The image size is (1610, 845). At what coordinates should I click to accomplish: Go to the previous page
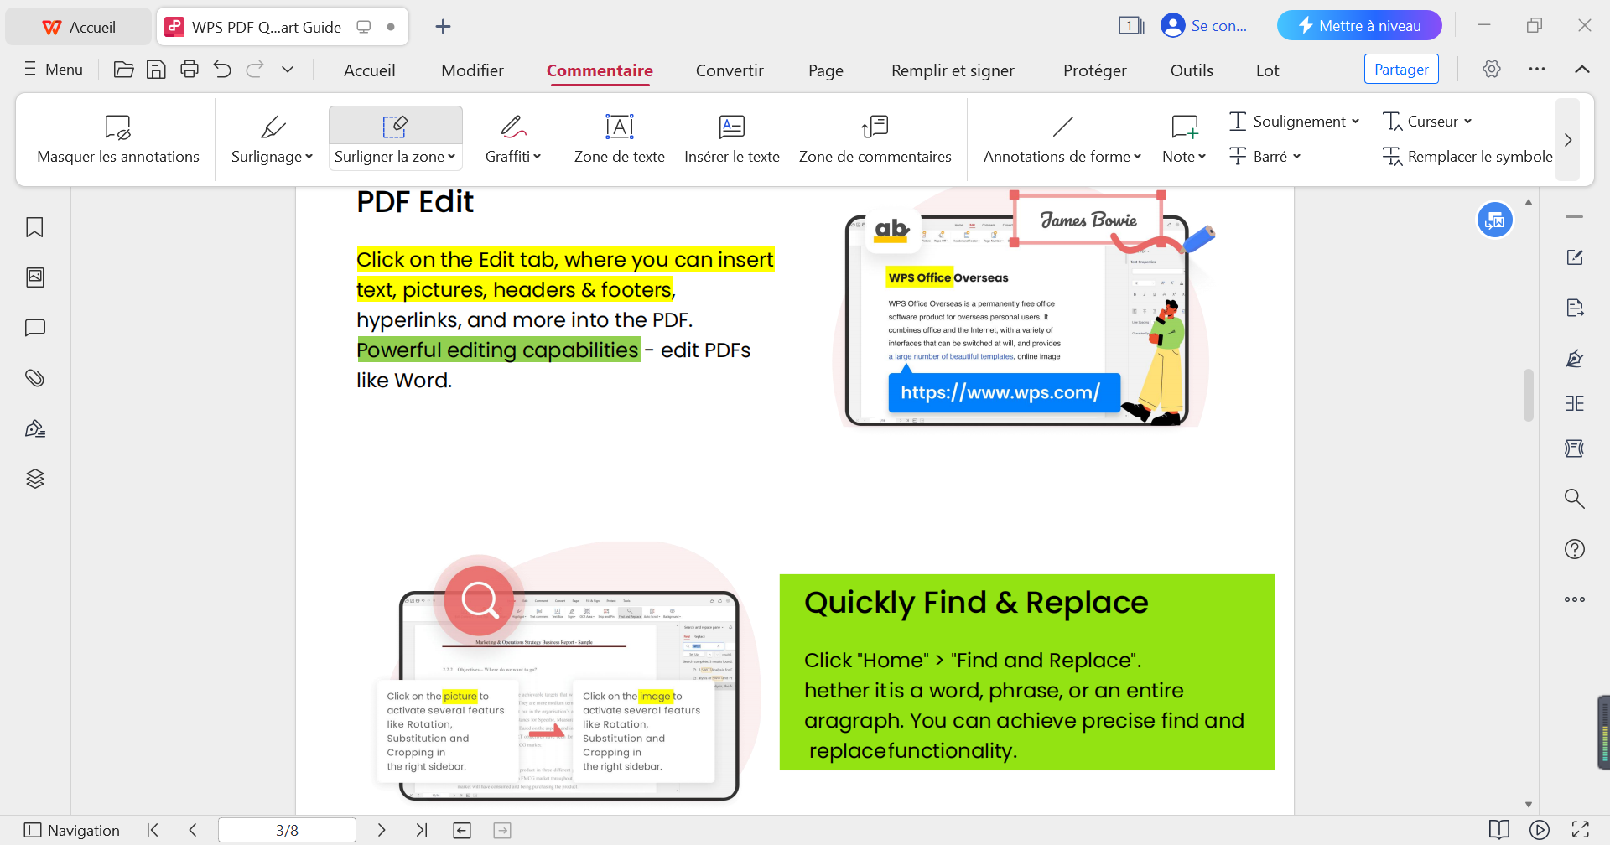click(193, 830)
